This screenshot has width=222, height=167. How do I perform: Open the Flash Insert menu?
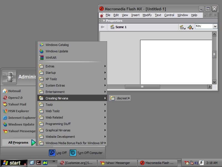pyautogui.click(x=135, y=15)
